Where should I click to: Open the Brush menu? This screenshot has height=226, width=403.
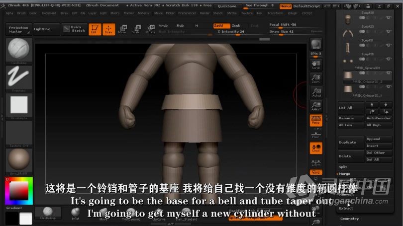tap(21, 13)
